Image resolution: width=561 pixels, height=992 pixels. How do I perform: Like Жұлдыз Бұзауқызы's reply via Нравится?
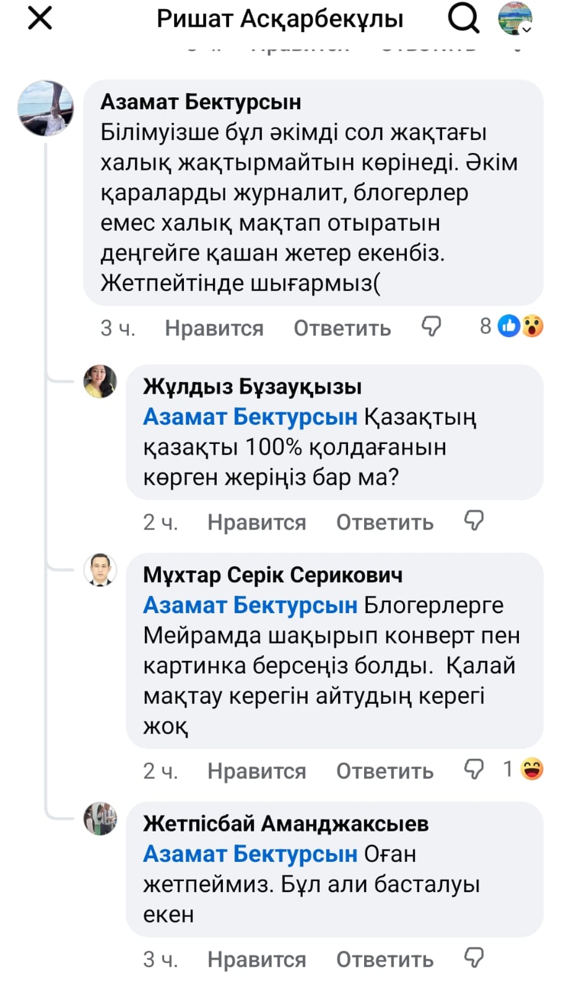(256, 523)
